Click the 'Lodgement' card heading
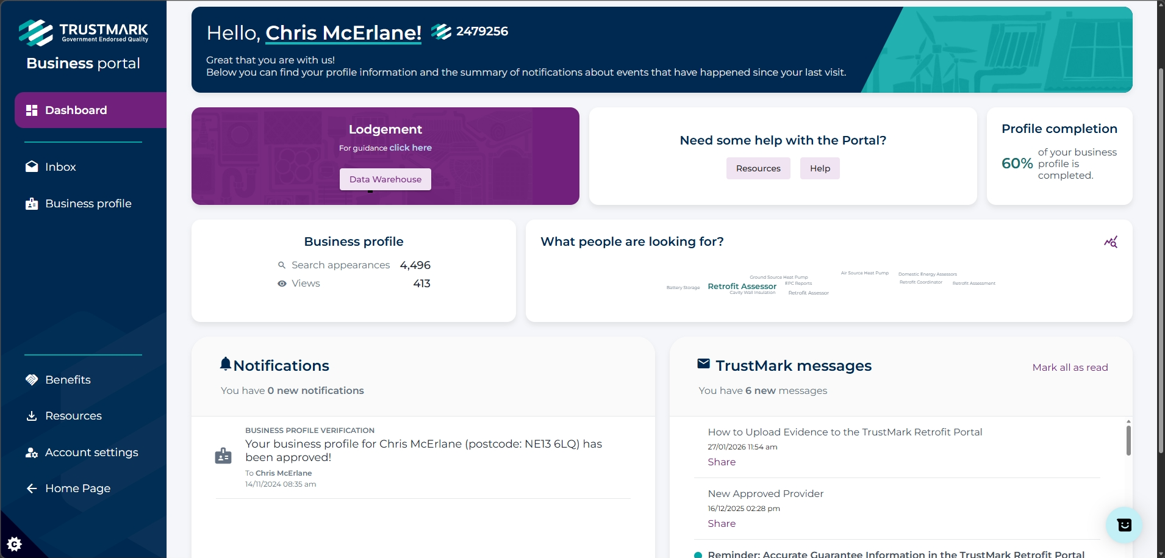Screen dimensions: 1165x558 (385, 129)
